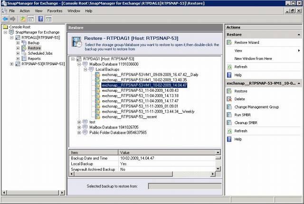Click the Change Management Group icon

(x=229, y=107)
